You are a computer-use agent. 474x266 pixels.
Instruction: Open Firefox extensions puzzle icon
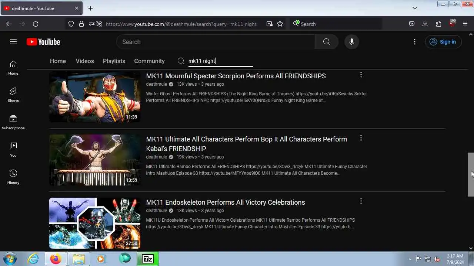438,24
